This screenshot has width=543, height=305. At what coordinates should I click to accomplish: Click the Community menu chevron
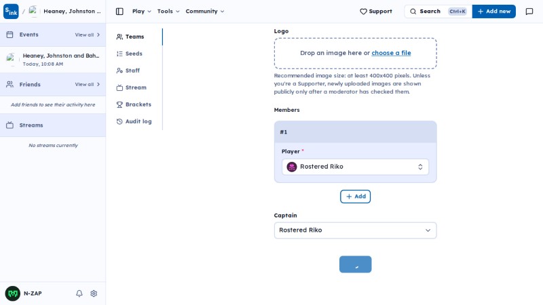click(222, 12)
